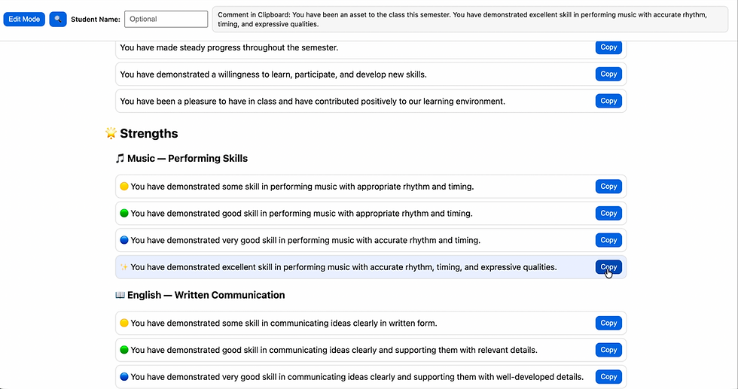Copy the 'steady progress' comment

point(608,47)
